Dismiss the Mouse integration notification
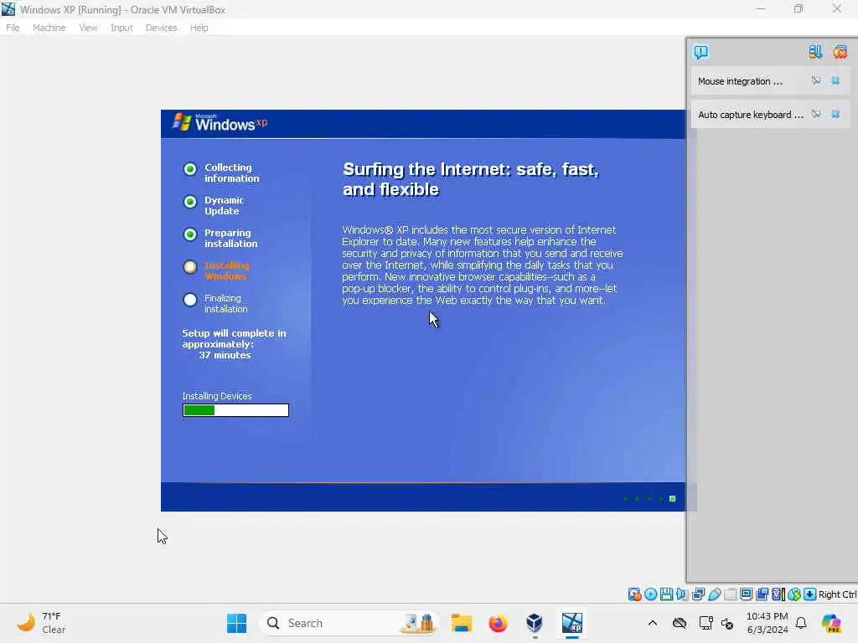Image resolution: width=858 pixels, height=643 pixels. point(835,81)
